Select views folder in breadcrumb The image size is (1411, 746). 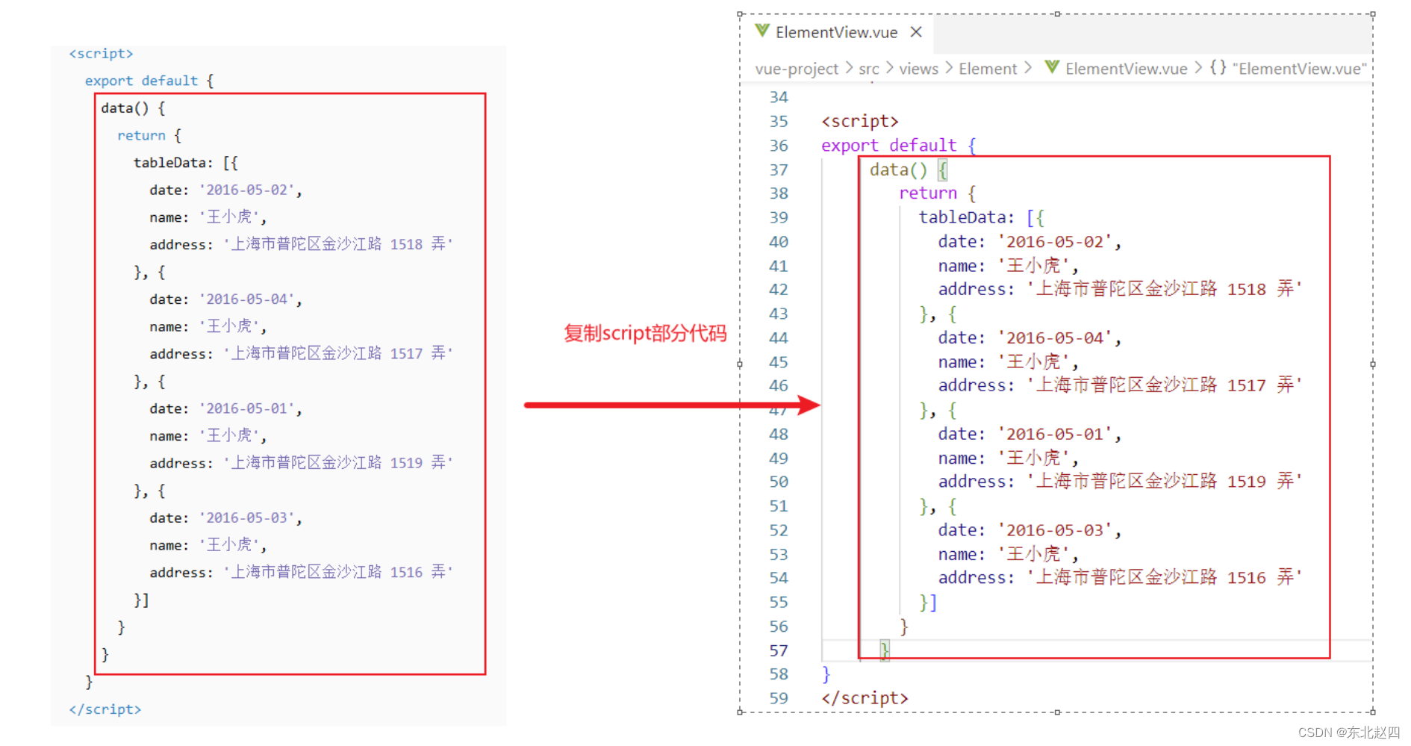(918, 69)
